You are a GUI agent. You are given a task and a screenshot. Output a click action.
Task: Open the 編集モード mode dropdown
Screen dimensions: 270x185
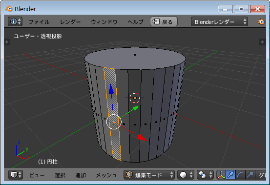coord(149,175)
